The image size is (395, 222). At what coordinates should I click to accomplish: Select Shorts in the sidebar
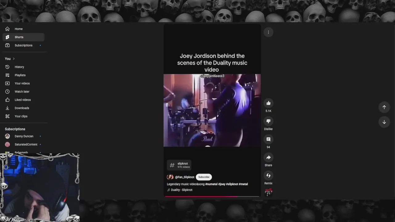[23, 37]
